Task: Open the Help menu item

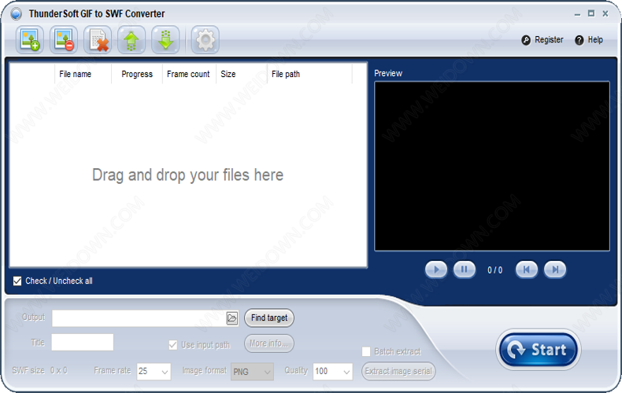Action: (589, 40)
